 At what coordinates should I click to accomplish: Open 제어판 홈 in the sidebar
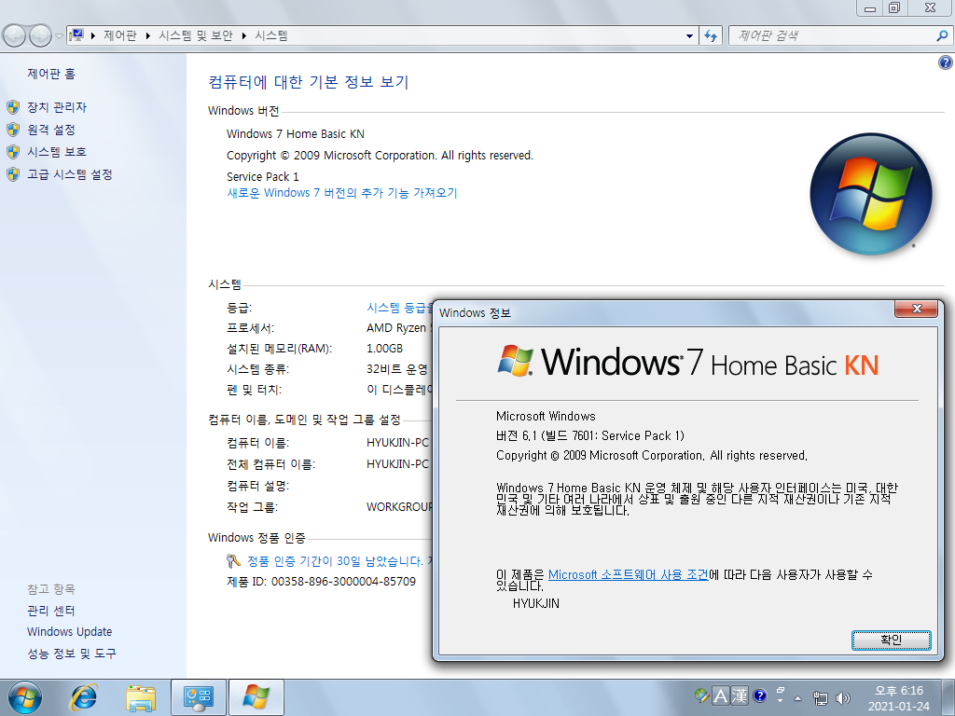point(51,74)
